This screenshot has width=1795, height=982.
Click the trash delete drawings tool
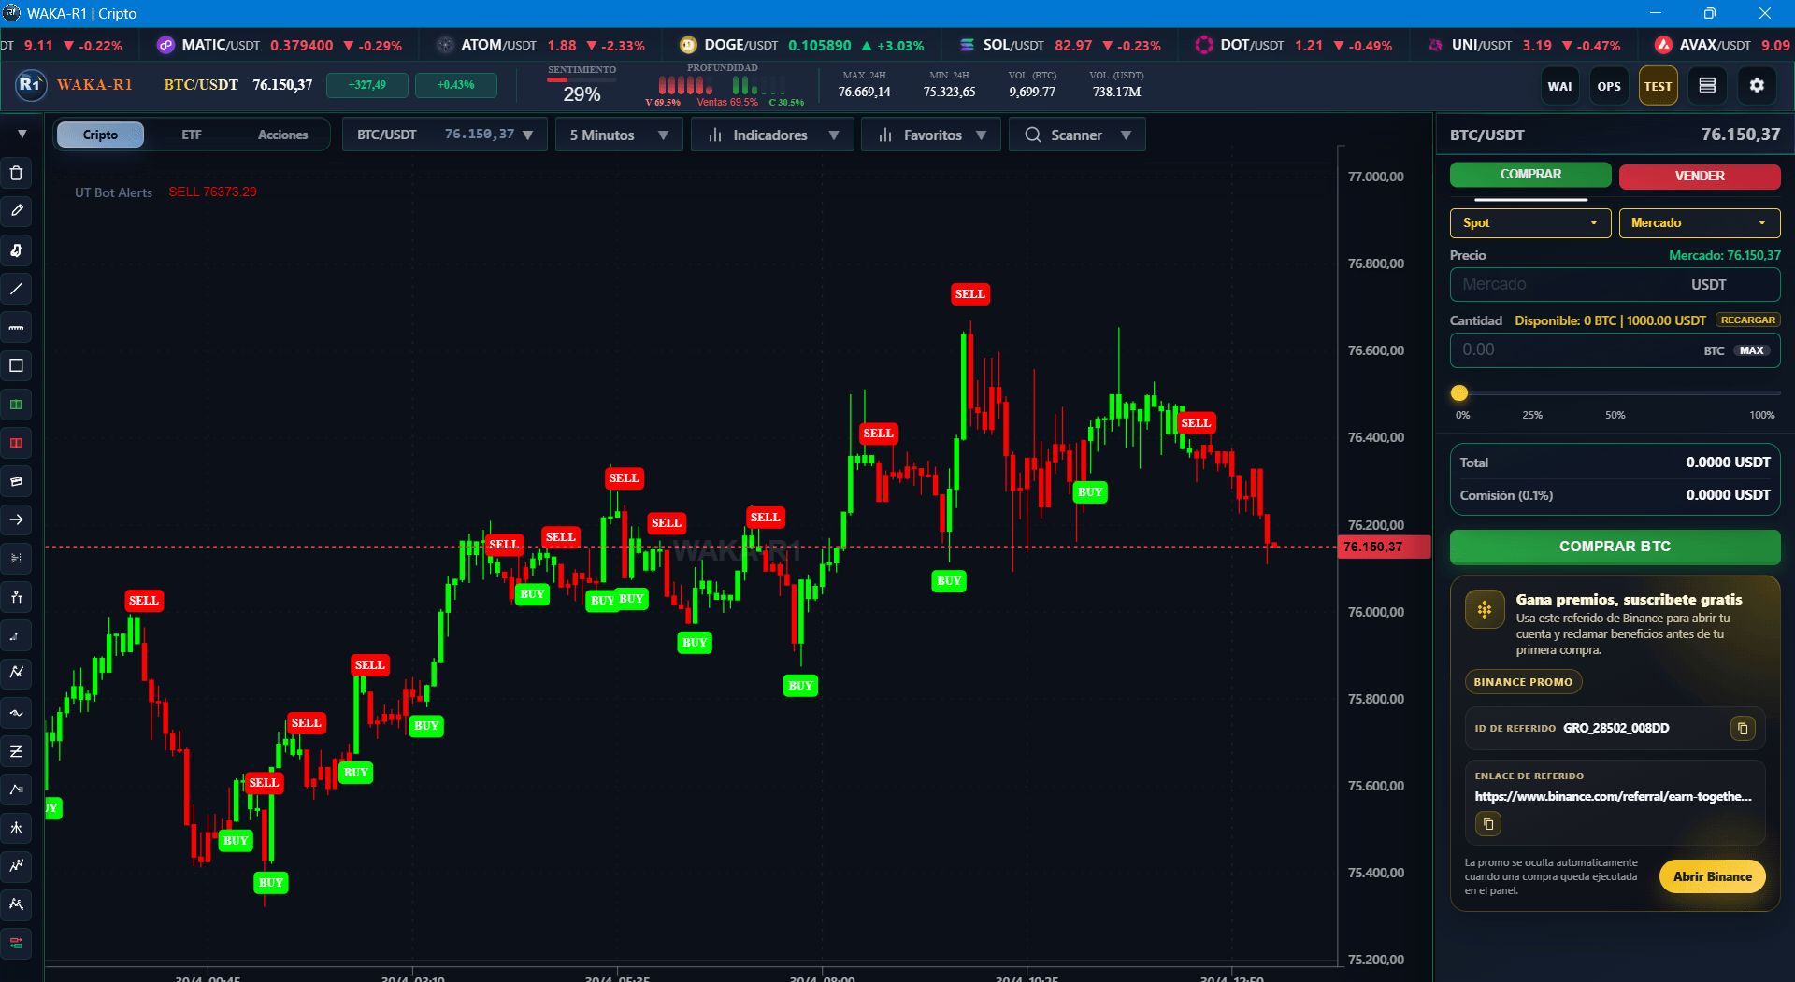pyautogui.click(x=16, y=173)
